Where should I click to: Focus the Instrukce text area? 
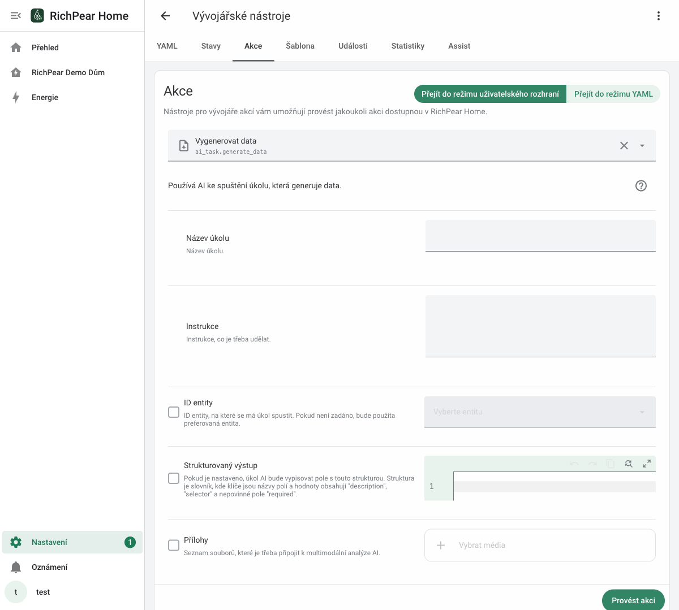[540, 326]
